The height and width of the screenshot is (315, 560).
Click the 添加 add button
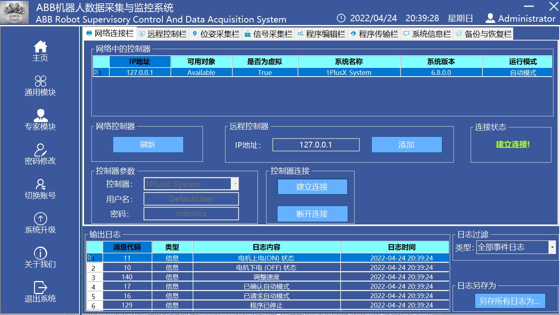pos(407,145)
